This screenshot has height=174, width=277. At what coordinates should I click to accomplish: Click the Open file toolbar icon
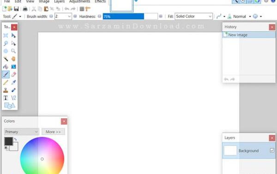tap(10, 9)
